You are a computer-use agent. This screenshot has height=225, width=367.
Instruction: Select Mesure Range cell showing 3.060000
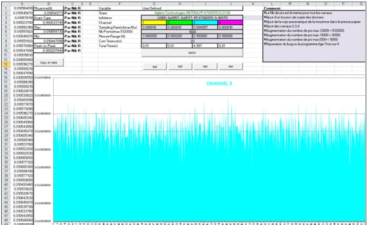pyautogui.click(x=154, y=36)
